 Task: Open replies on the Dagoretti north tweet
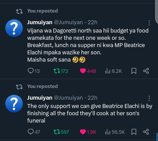click(x=31, y=71)
